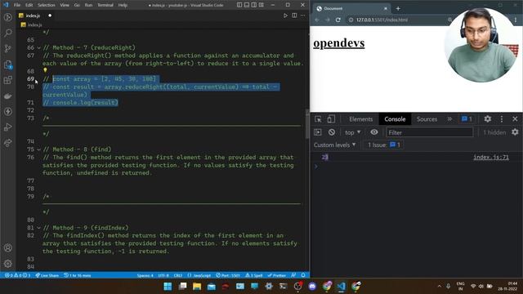
Task: Create a live expression with the eye icon
Action: (374, 132)
